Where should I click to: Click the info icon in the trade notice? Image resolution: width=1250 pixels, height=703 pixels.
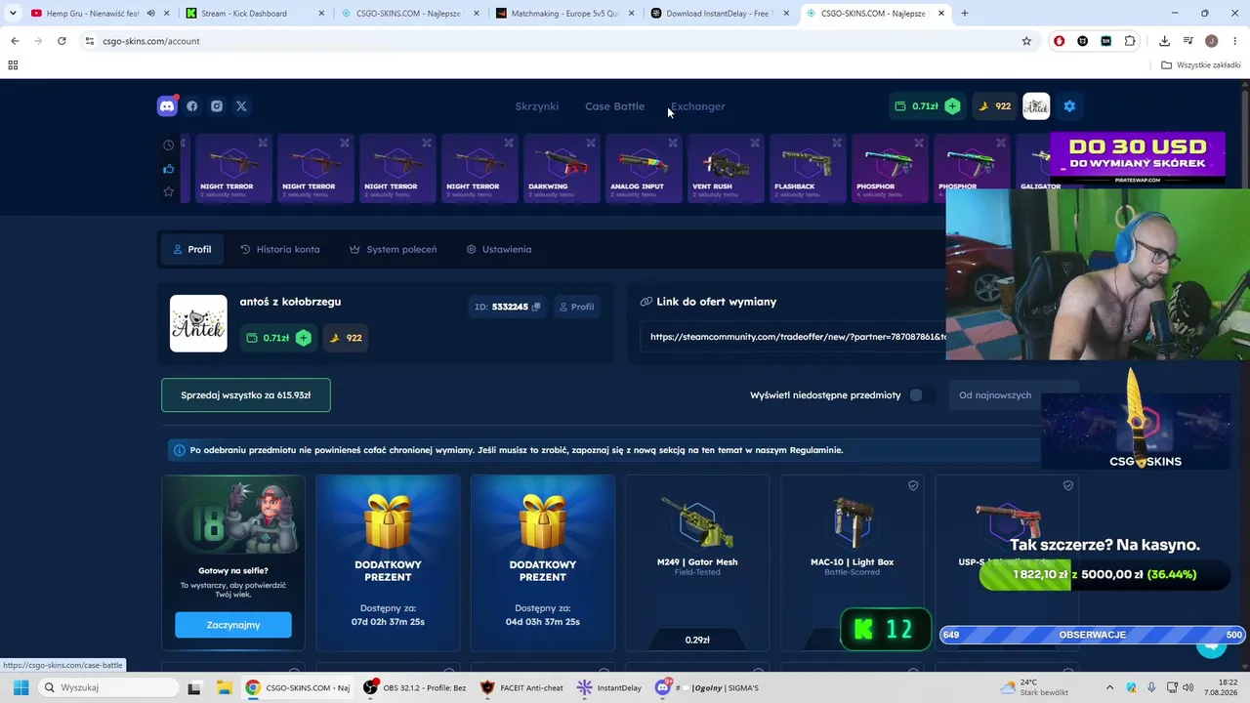[x=179, y=450]
